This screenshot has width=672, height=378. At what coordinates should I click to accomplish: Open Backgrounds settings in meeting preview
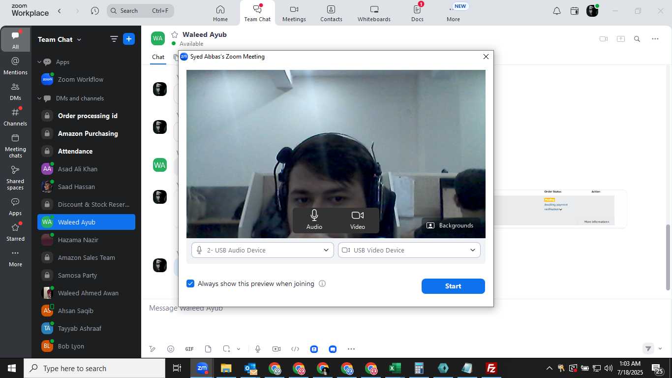pos(450,225)
